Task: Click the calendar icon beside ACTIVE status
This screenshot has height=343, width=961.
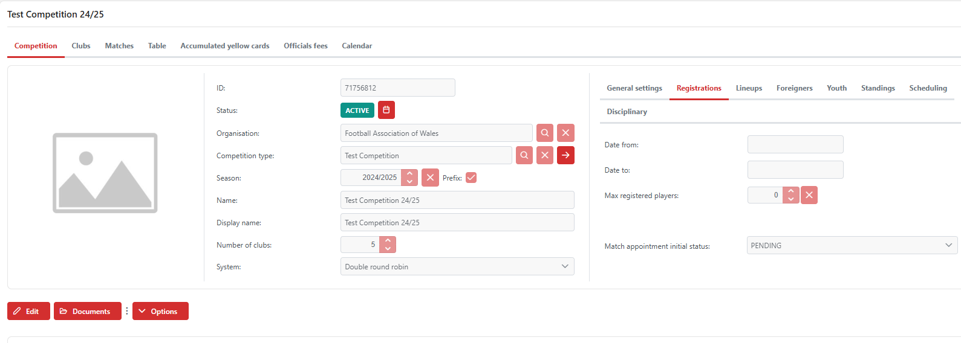Action: click(386, 110)
